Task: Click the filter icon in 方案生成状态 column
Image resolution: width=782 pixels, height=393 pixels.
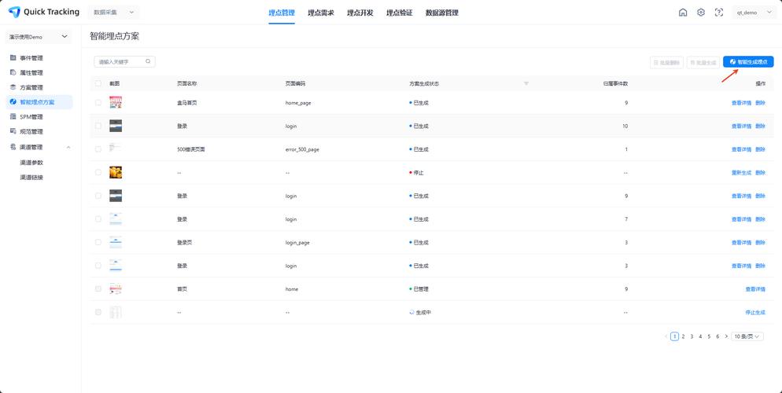Action: coord(526,83)
